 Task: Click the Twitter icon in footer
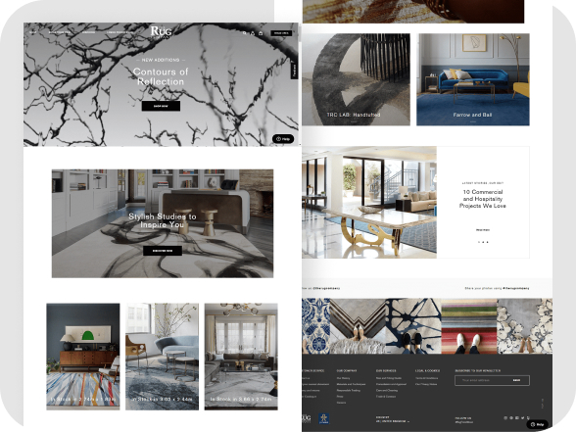[523, 418]
